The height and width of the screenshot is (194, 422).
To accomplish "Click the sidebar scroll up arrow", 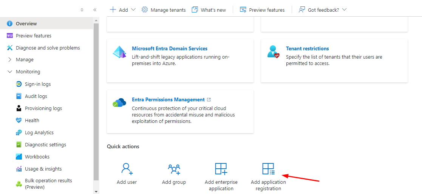I will [96, 20].
